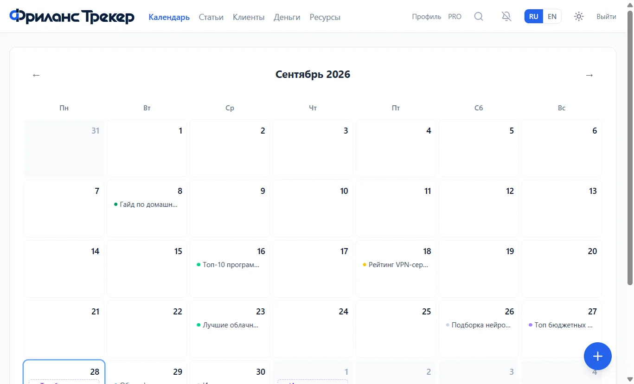Open the 'Топ-10 програм...' event

tap(229, 265)
